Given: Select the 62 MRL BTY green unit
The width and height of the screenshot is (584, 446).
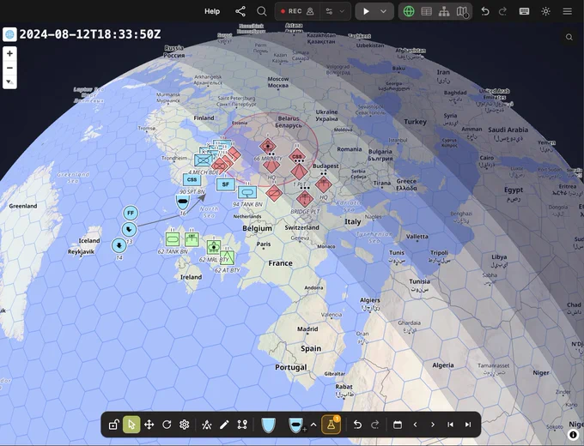Looking at the screenshot, I should (x=214, y=246).
